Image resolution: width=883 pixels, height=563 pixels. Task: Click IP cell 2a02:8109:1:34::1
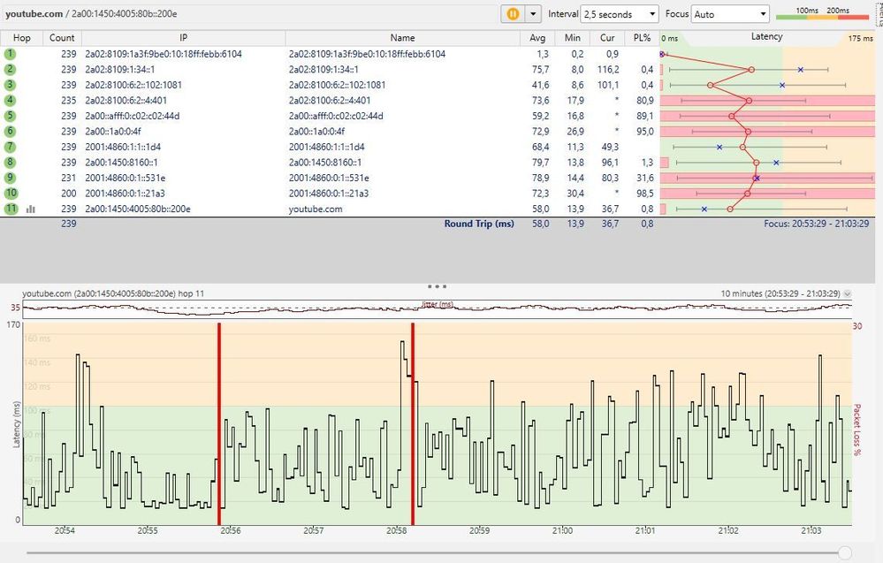pyautogui.click(x=120, y=69)
